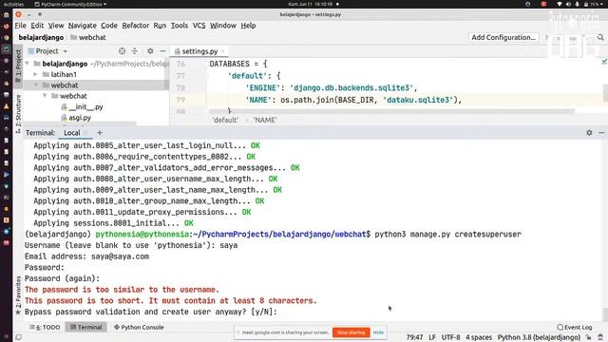Toggle the 2: Favorites tool window stripe
This screenshot has height=342, width=608.
[x=18, y=295]
